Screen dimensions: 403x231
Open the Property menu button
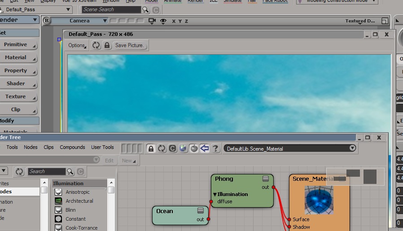coord(18,71)
